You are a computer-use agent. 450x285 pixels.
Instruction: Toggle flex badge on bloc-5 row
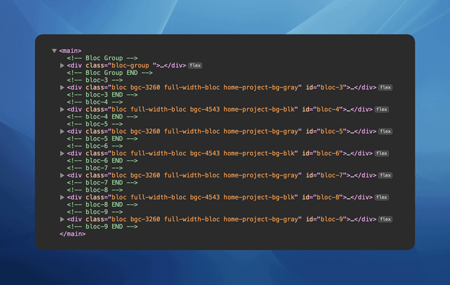(385, 132)
